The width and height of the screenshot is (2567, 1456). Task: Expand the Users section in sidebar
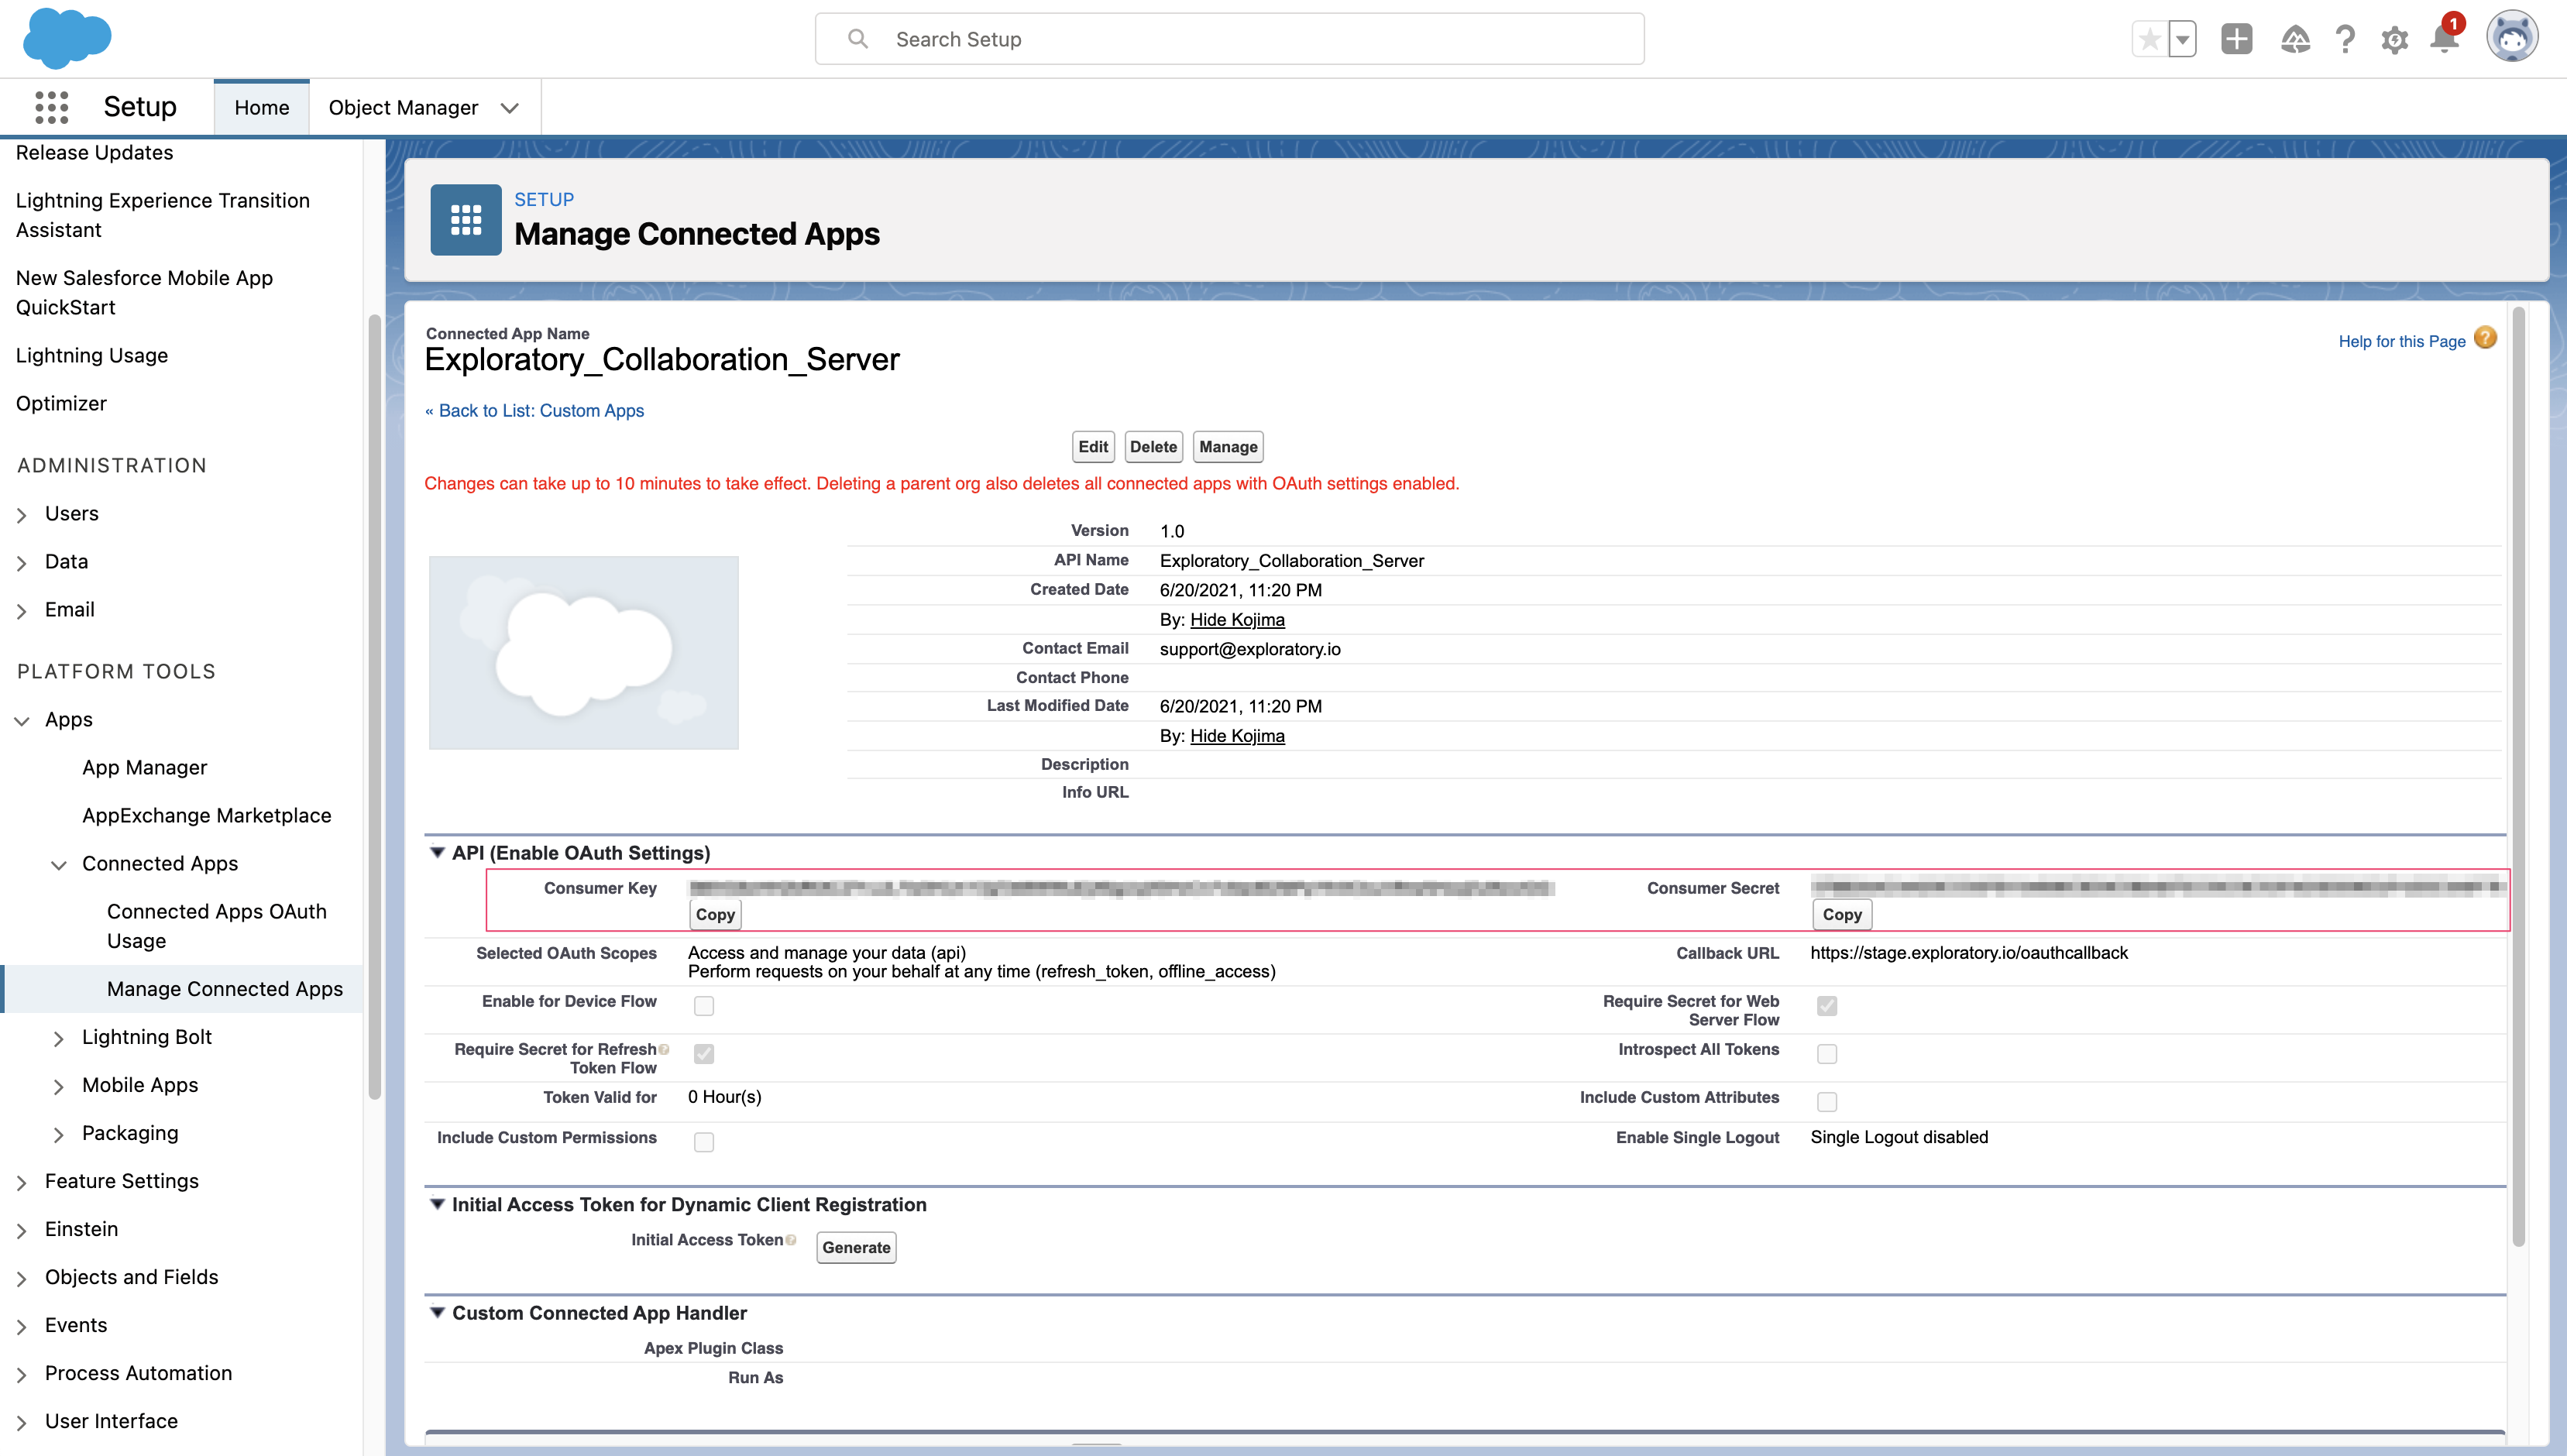pyautogui.click(x=22, y=515)
